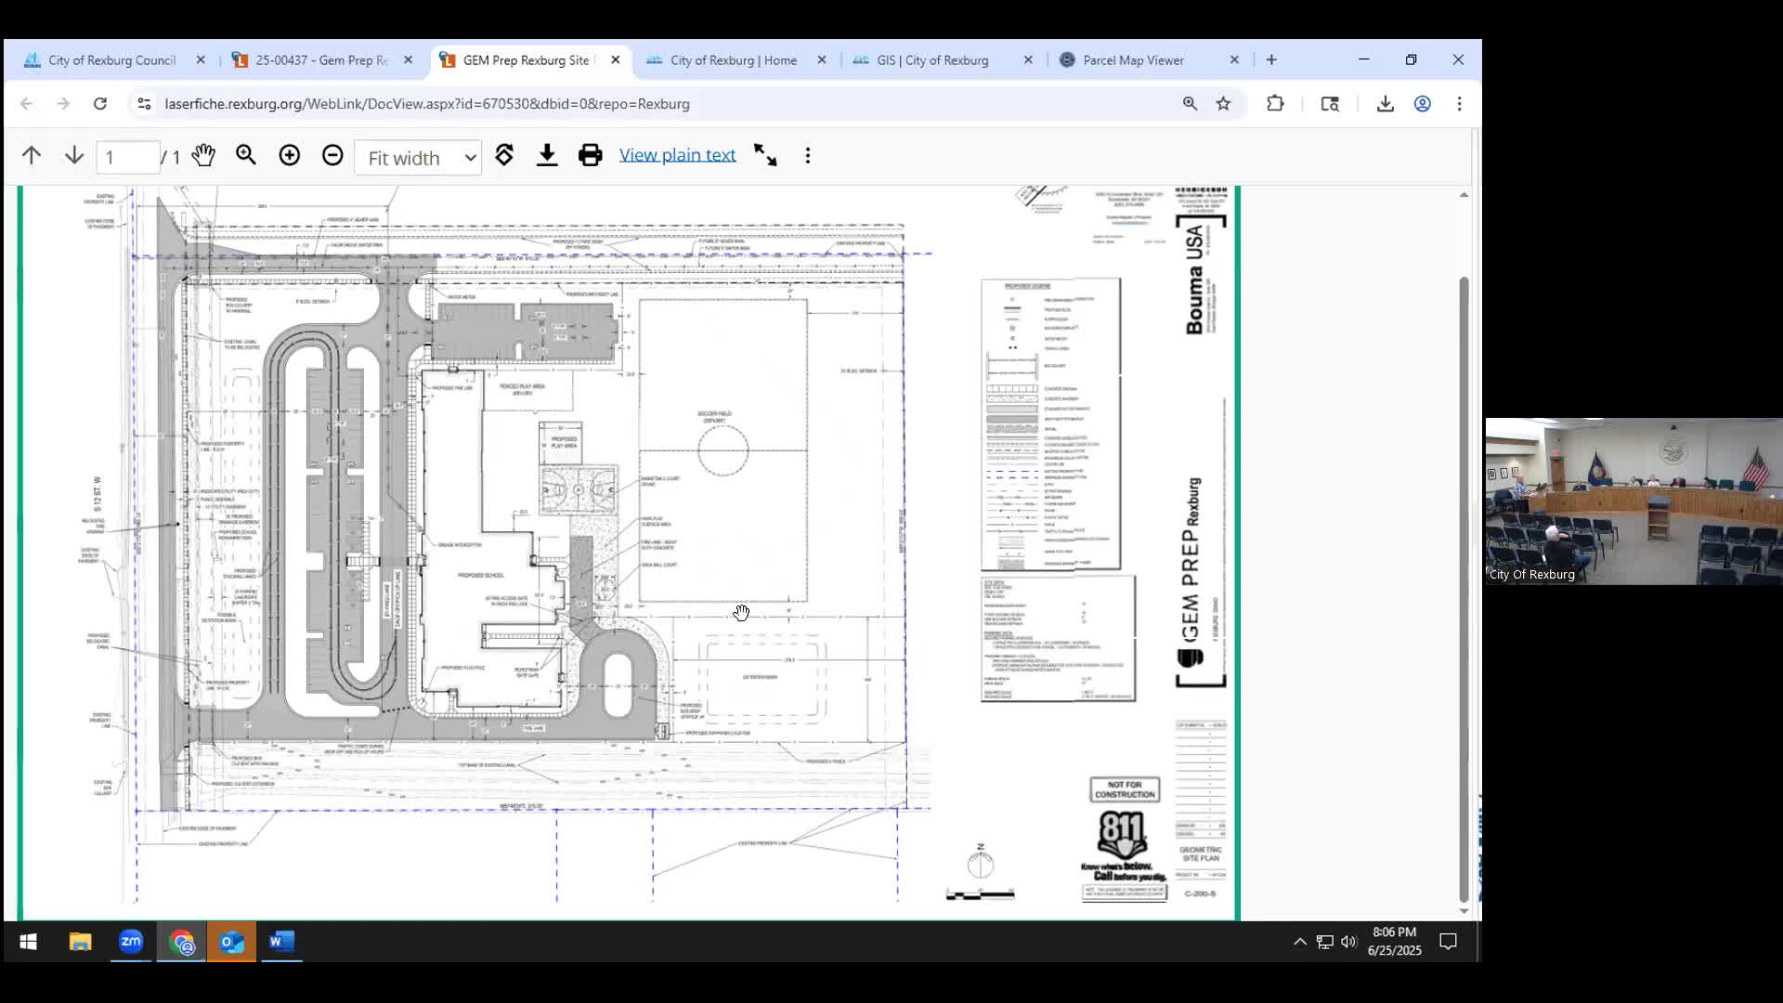Open notification center icon
The height and width of the screenshot is (1003, 1783).
[x=1448, y=942]
